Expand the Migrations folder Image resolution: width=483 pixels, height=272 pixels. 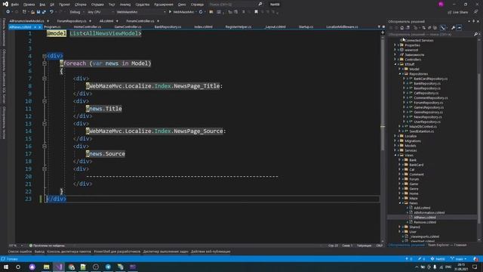pyautogui.click(x=395, y=141)
